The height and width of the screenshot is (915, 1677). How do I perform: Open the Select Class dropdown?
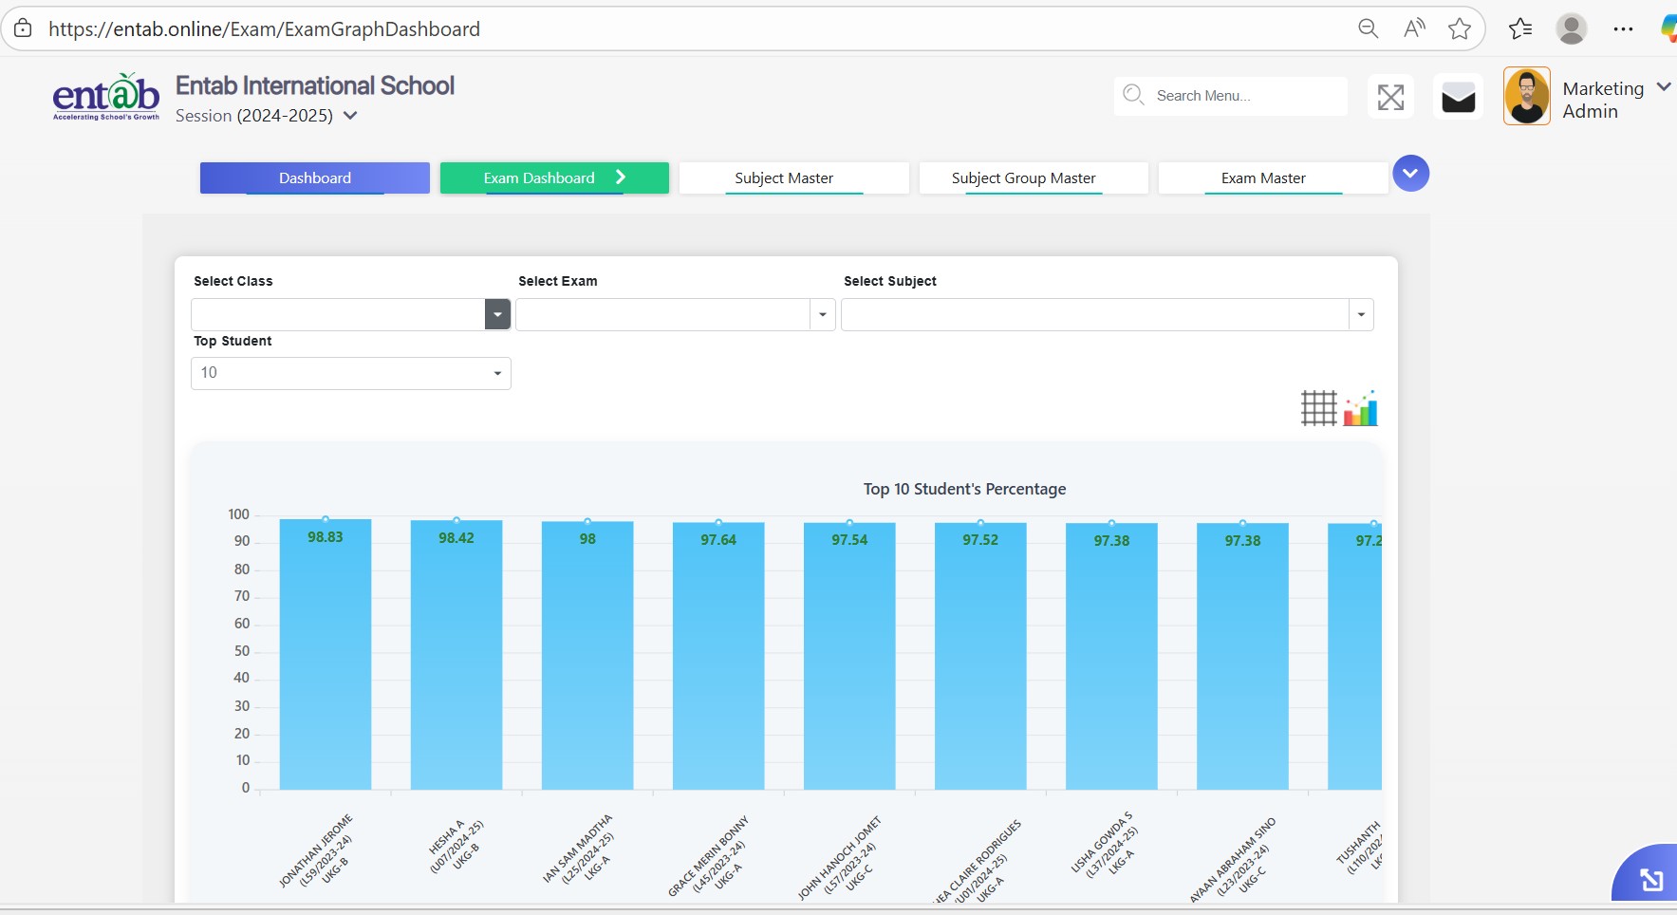coord(497,314)
